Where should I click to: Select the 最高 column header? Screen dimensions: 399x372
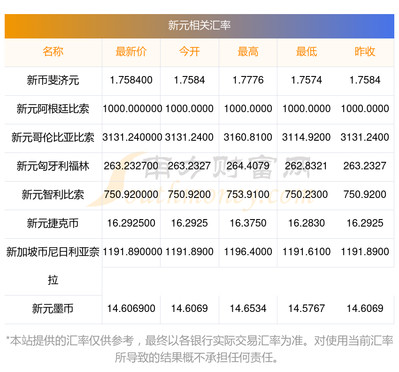click(x=248, y=52)
